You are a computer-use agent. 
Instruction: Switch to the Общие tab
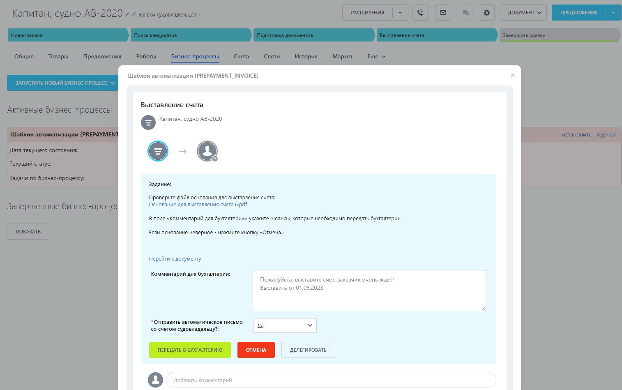tap(24, 57)
